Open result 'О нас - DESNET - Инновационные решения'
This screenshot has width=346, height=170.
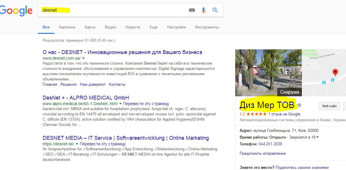pos(122,52)
